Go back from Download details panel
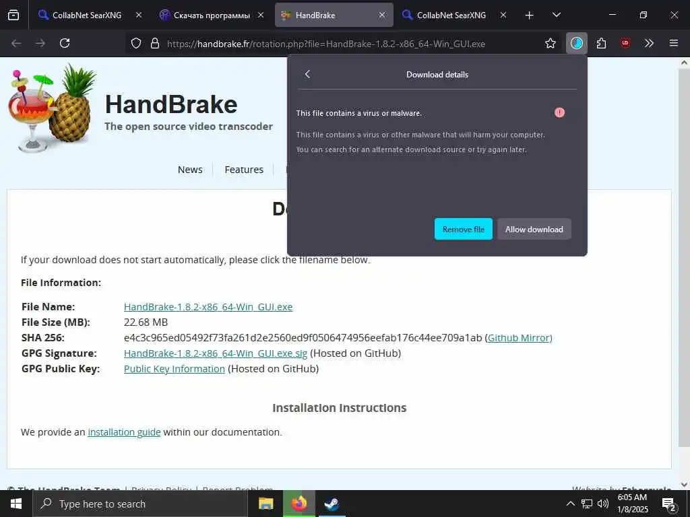Screen dimensions: 690x517 [x=307, y=74]
